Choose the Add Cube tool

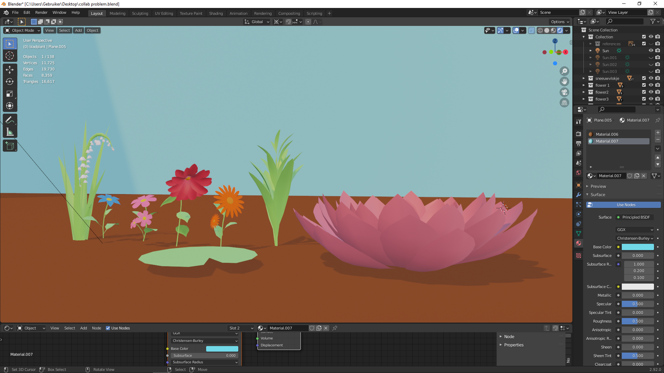coord(10,146)
